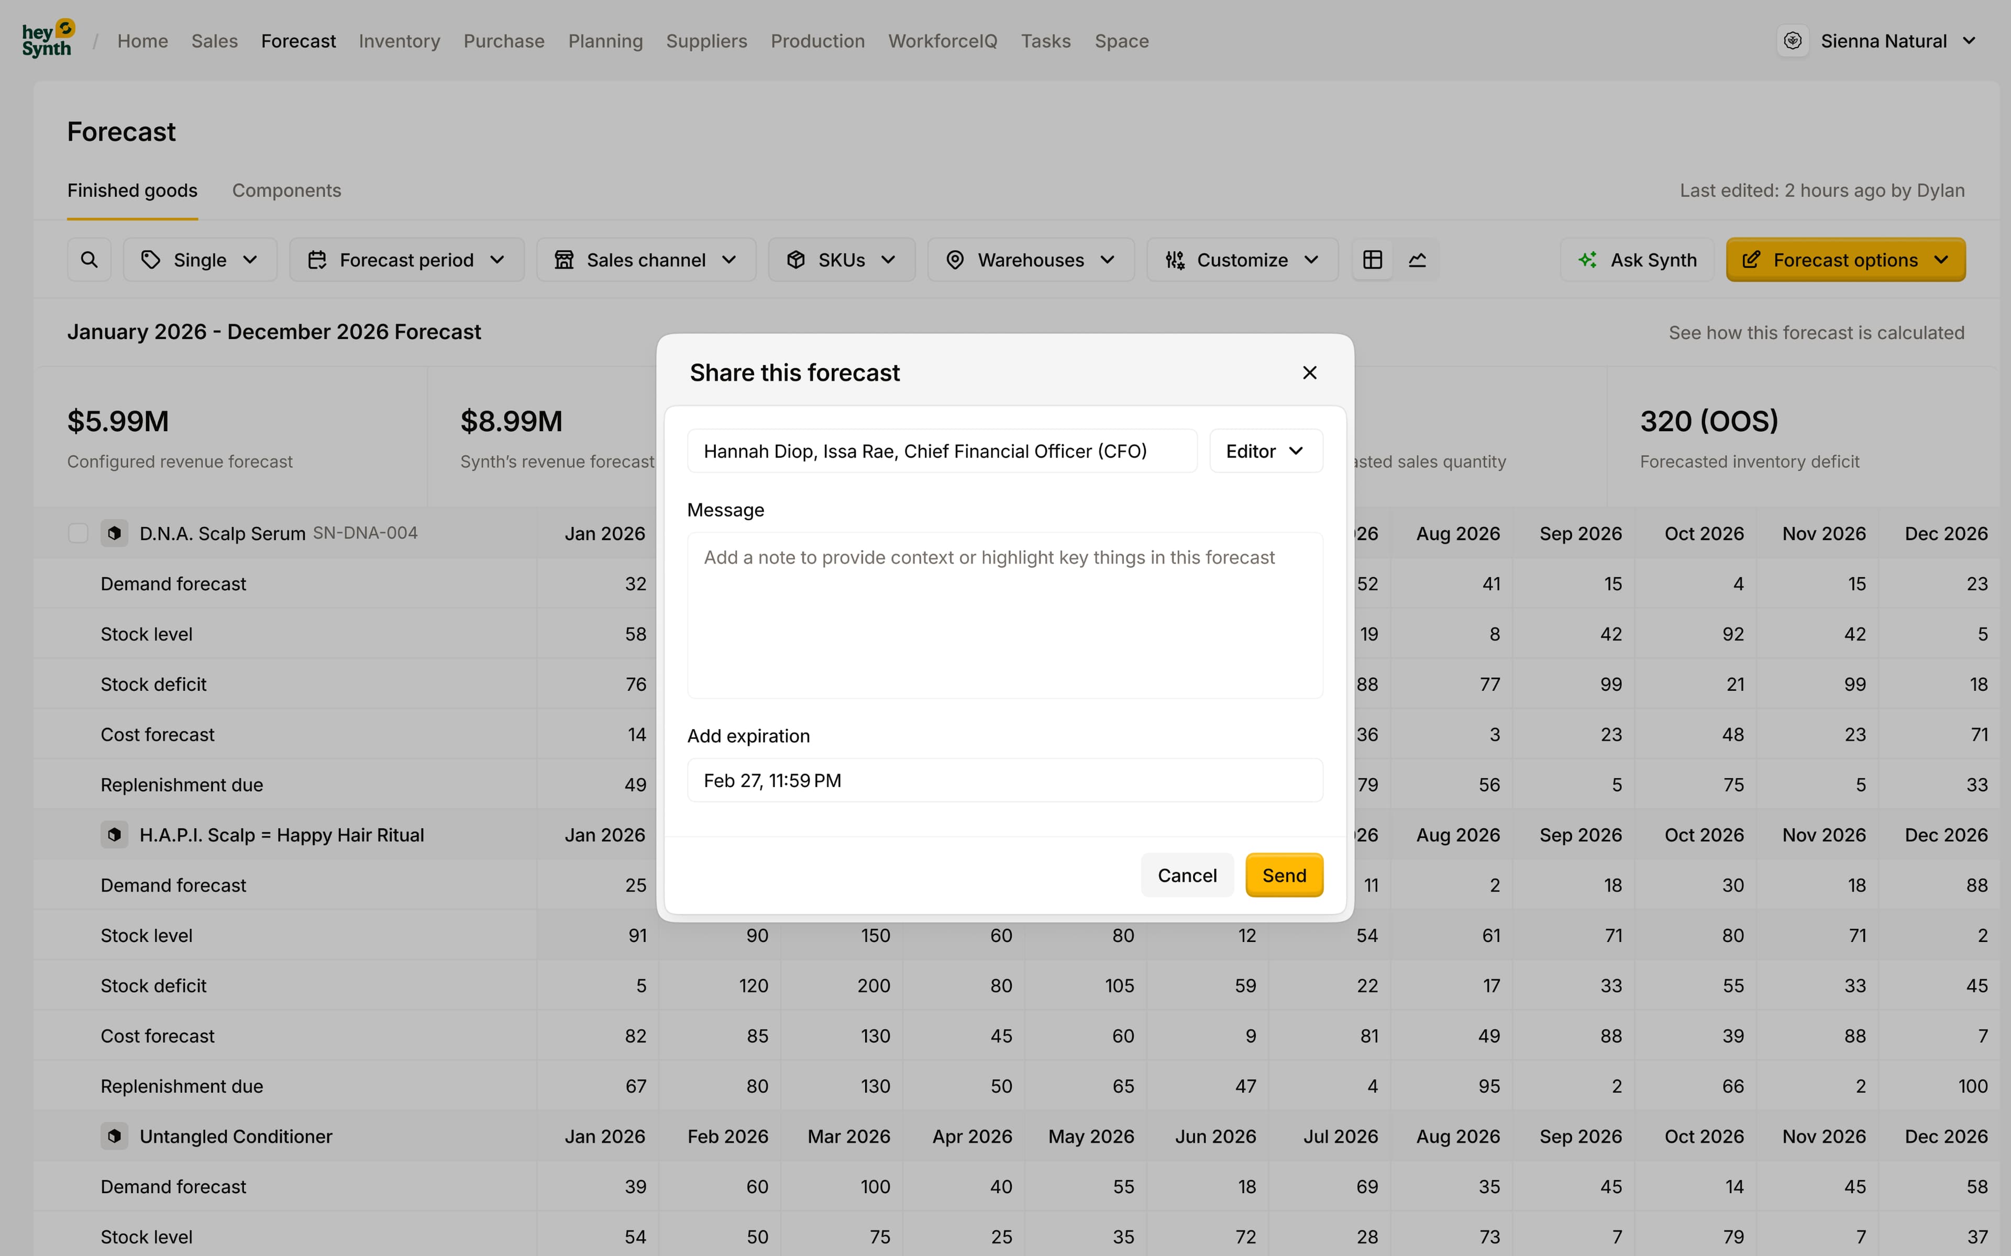Open the Editor permission dropdown

(1265, 451)
